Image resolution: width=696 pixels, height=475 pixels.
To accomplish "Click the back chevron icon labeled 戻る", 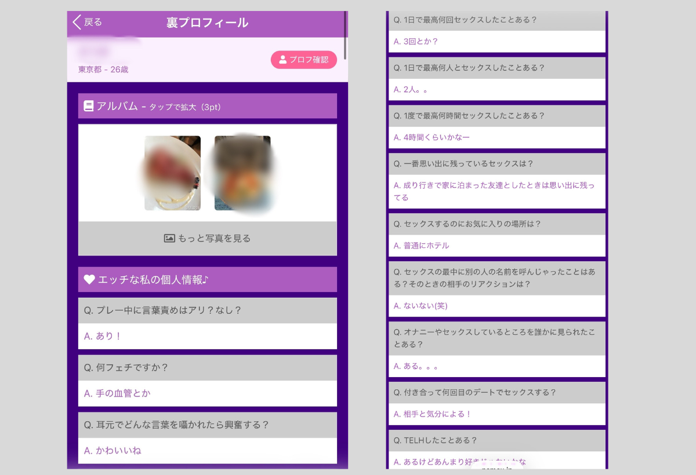I will coord(77,23).
